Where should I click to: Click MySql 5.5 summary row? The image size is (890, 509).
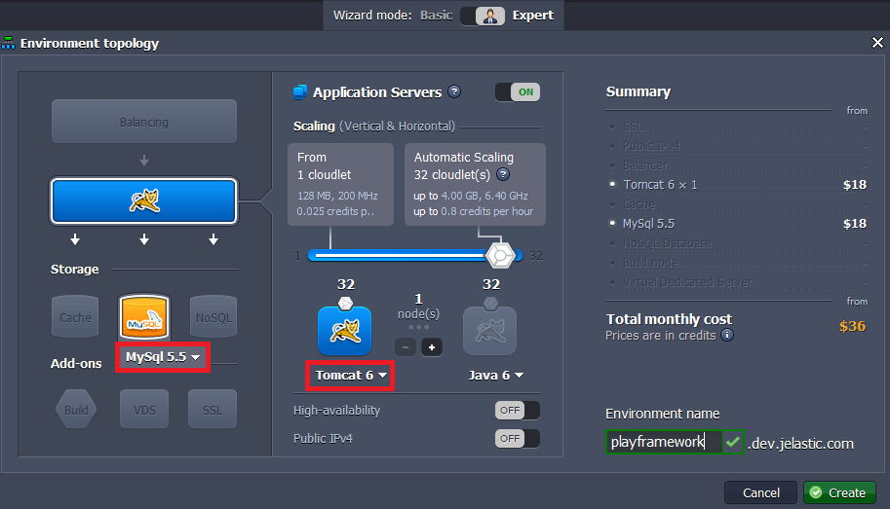(737, 223)
